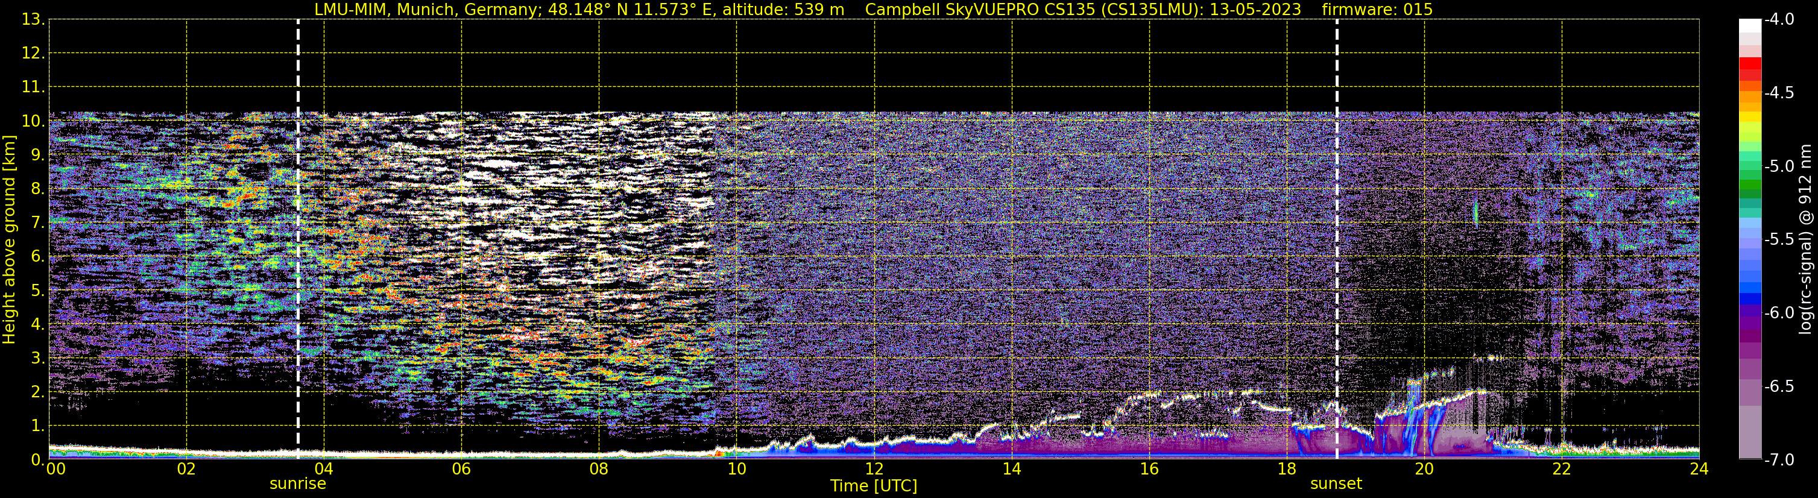Click the '3.' tick on the height axis
The width and height of the screenshot is (1818, 498).
pyautogui.click(x=37, y=358)
